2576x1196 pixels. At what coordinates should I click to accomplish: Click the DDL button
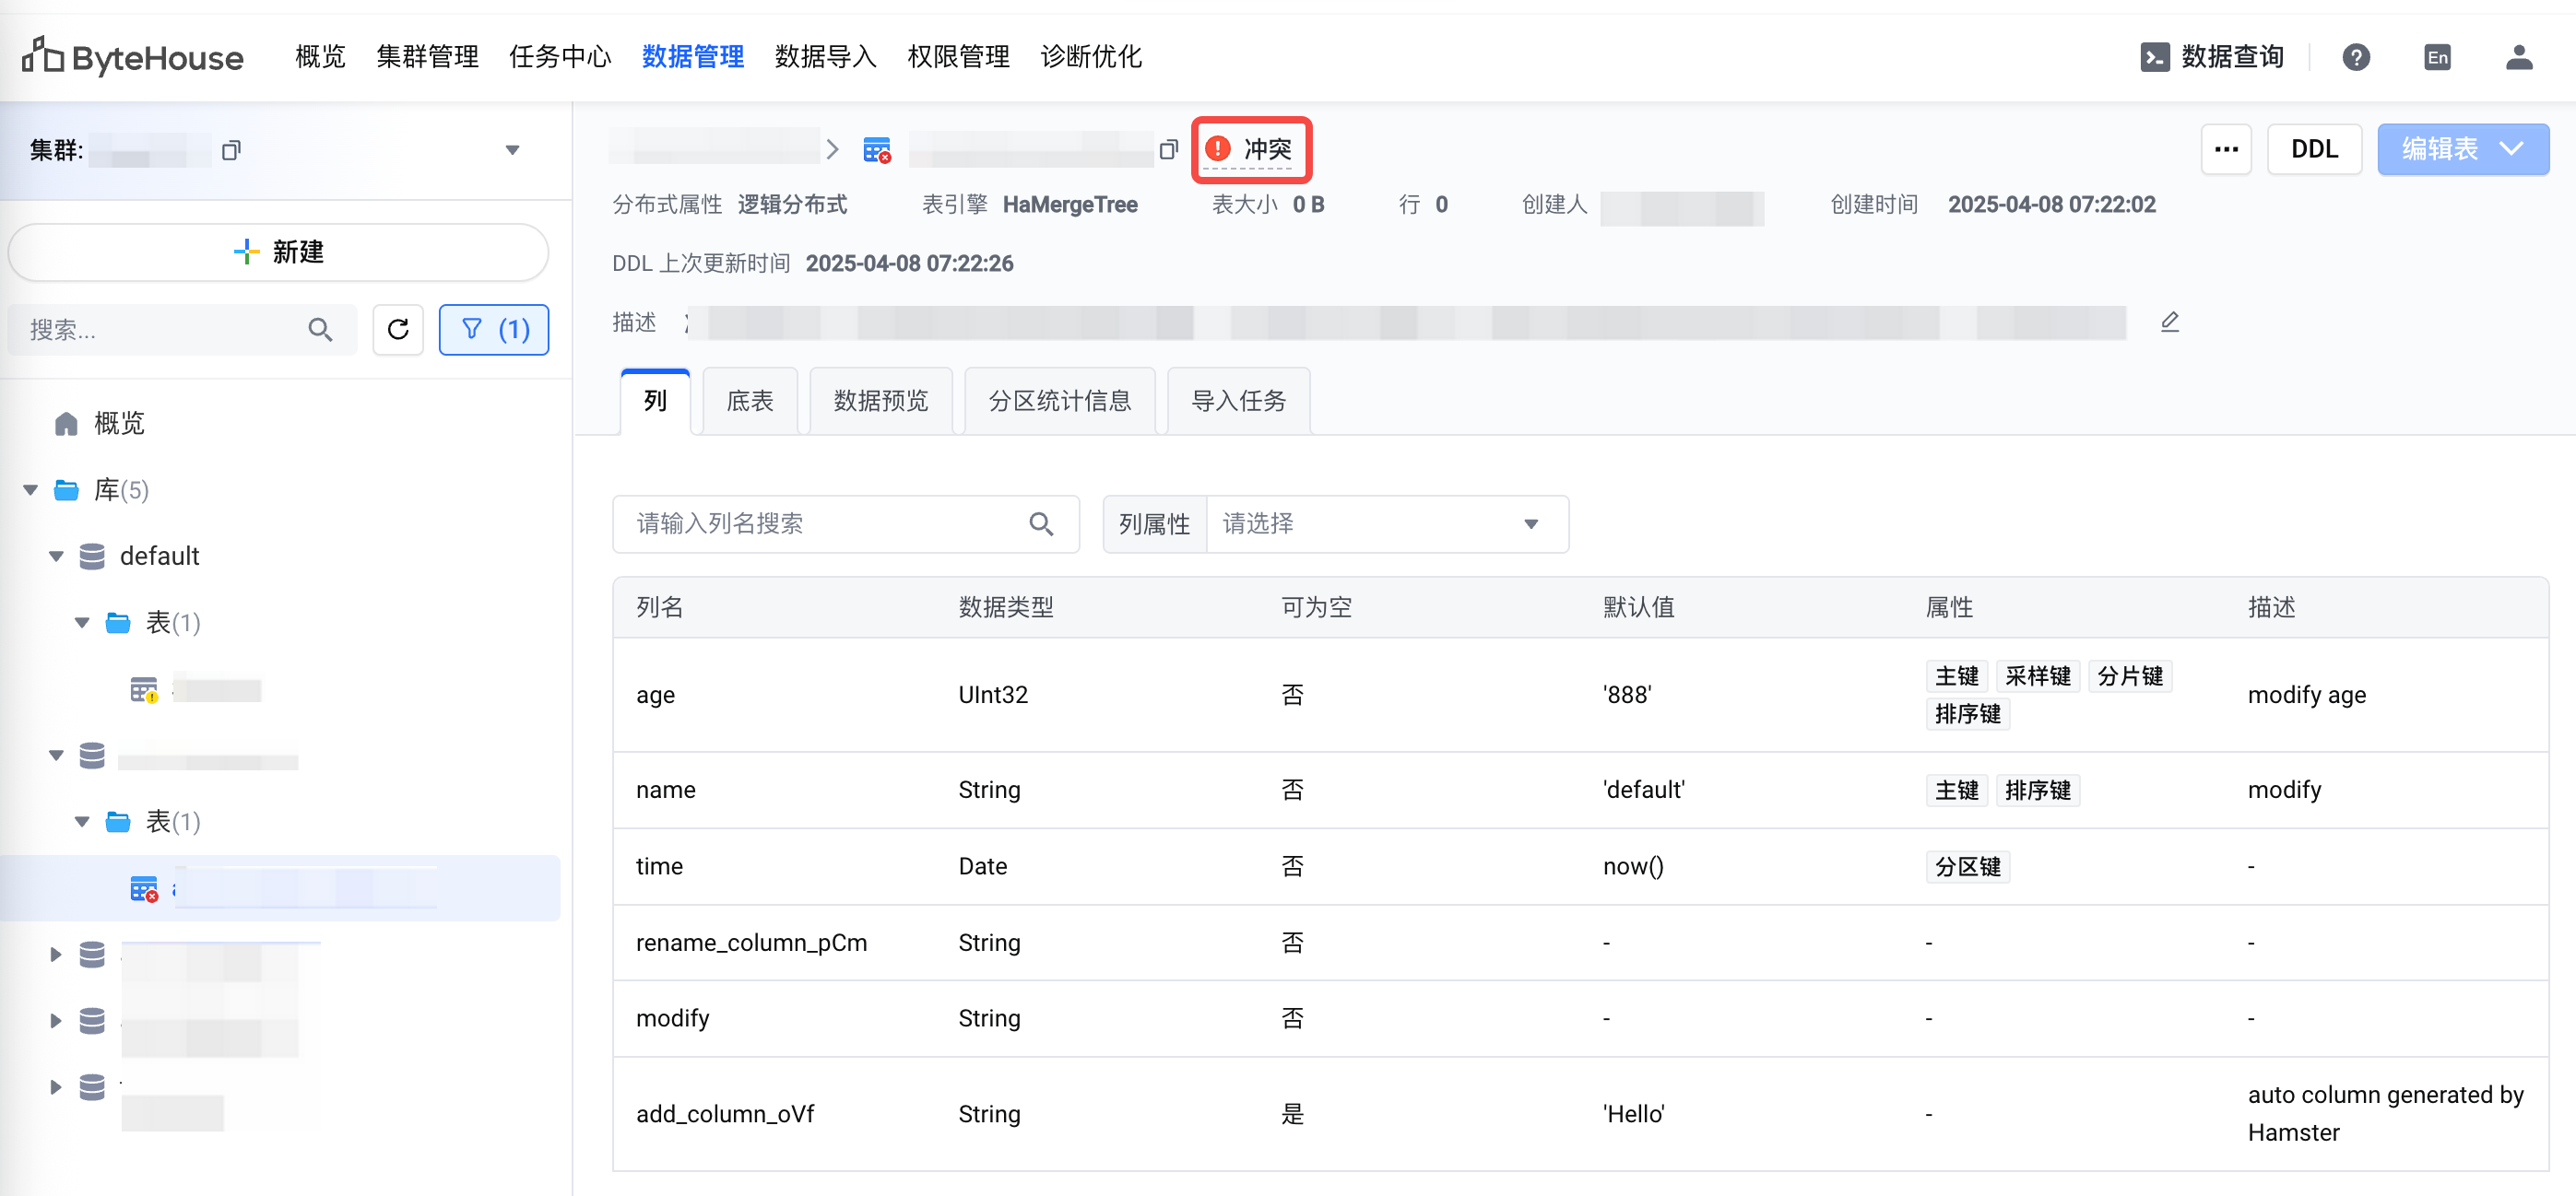[x=2314, y=150]
